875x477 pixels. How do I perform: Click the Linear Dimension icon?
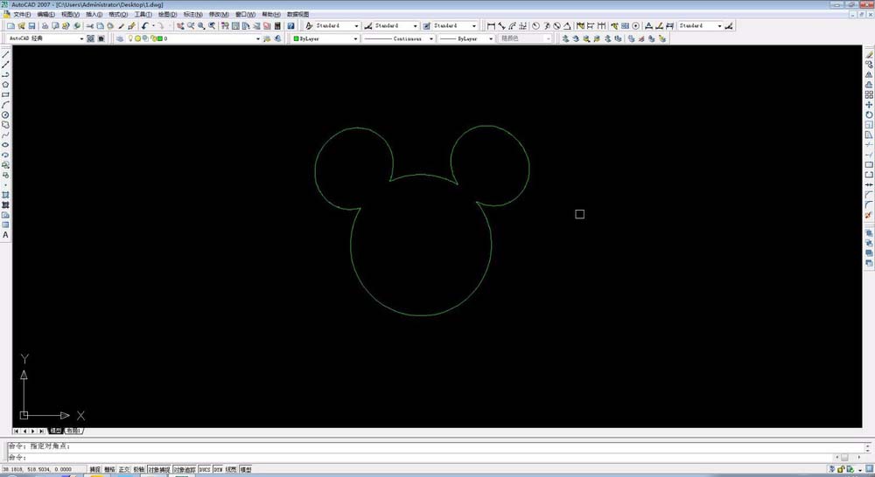(491, 26)
